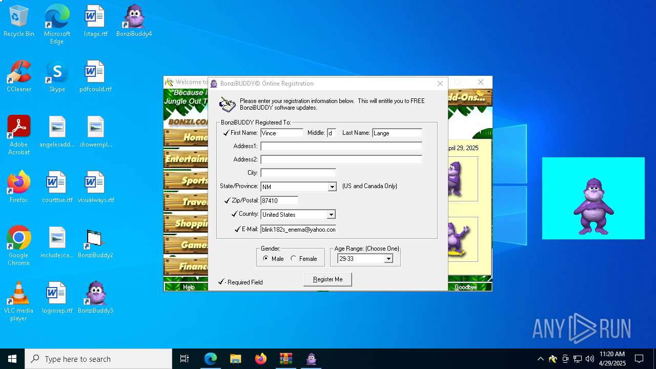Open the taskbar clock and date
The height and width of the screenshot is (369, 656).
tap(612, 359)
